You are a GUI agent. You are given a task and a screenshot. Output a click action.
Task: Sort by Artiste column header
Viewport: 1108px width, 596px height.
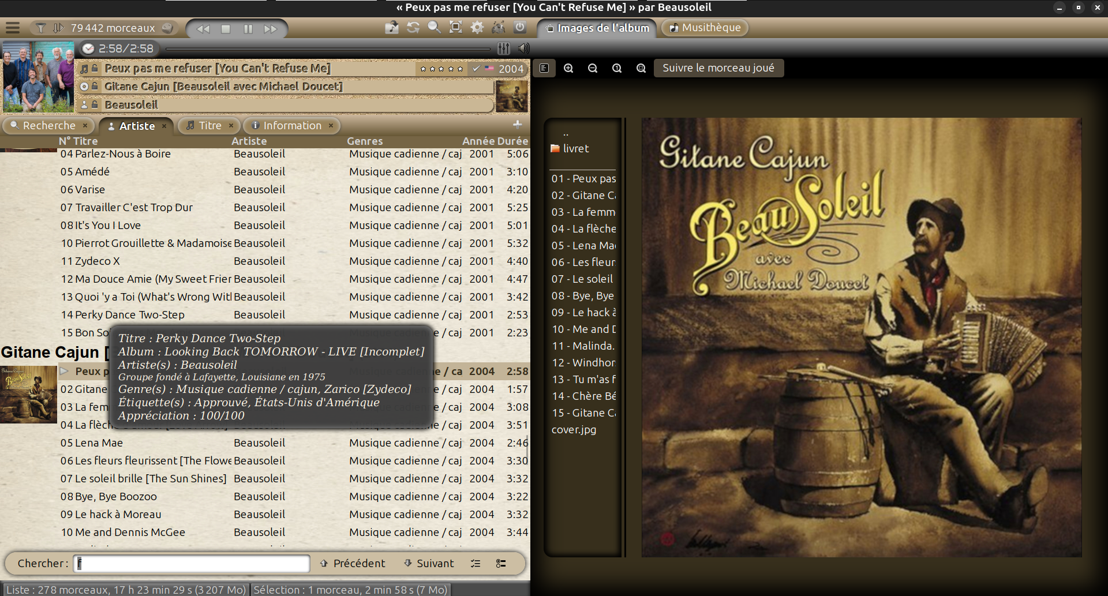coord(249,141)
